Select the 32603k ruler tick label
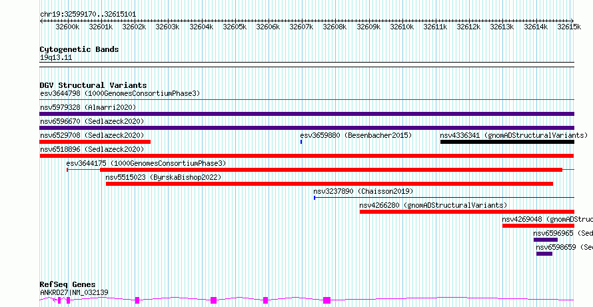The image size is (593, 307). (167, 27)
